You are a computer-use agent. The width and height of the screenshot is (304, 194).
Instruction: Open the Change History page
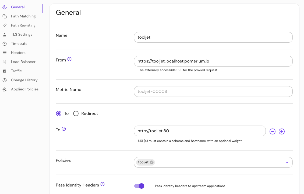[x=24, y=80]
